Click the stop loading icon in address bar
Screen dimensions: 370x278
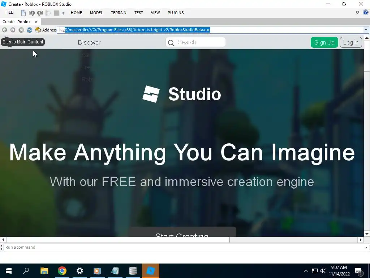[21, 30]
